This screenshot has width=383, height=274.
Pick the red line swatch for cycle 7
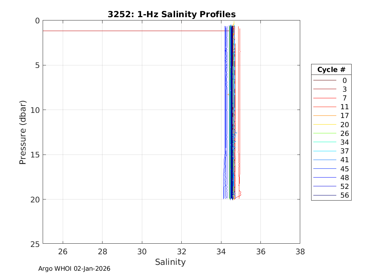[324, 98]
